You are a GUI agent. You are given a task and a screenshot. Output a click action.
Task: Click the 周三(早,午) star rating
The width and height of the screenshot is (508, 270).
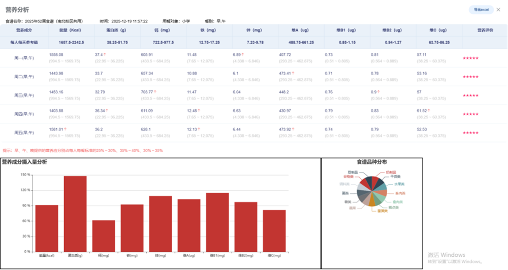[x=470, y=95]
